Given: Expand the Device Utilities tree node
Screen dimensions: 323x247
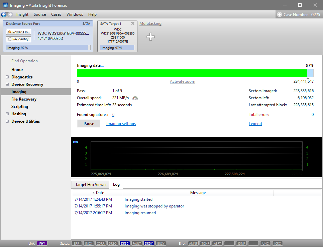Looking at the screenshot, I should [7, 121].
